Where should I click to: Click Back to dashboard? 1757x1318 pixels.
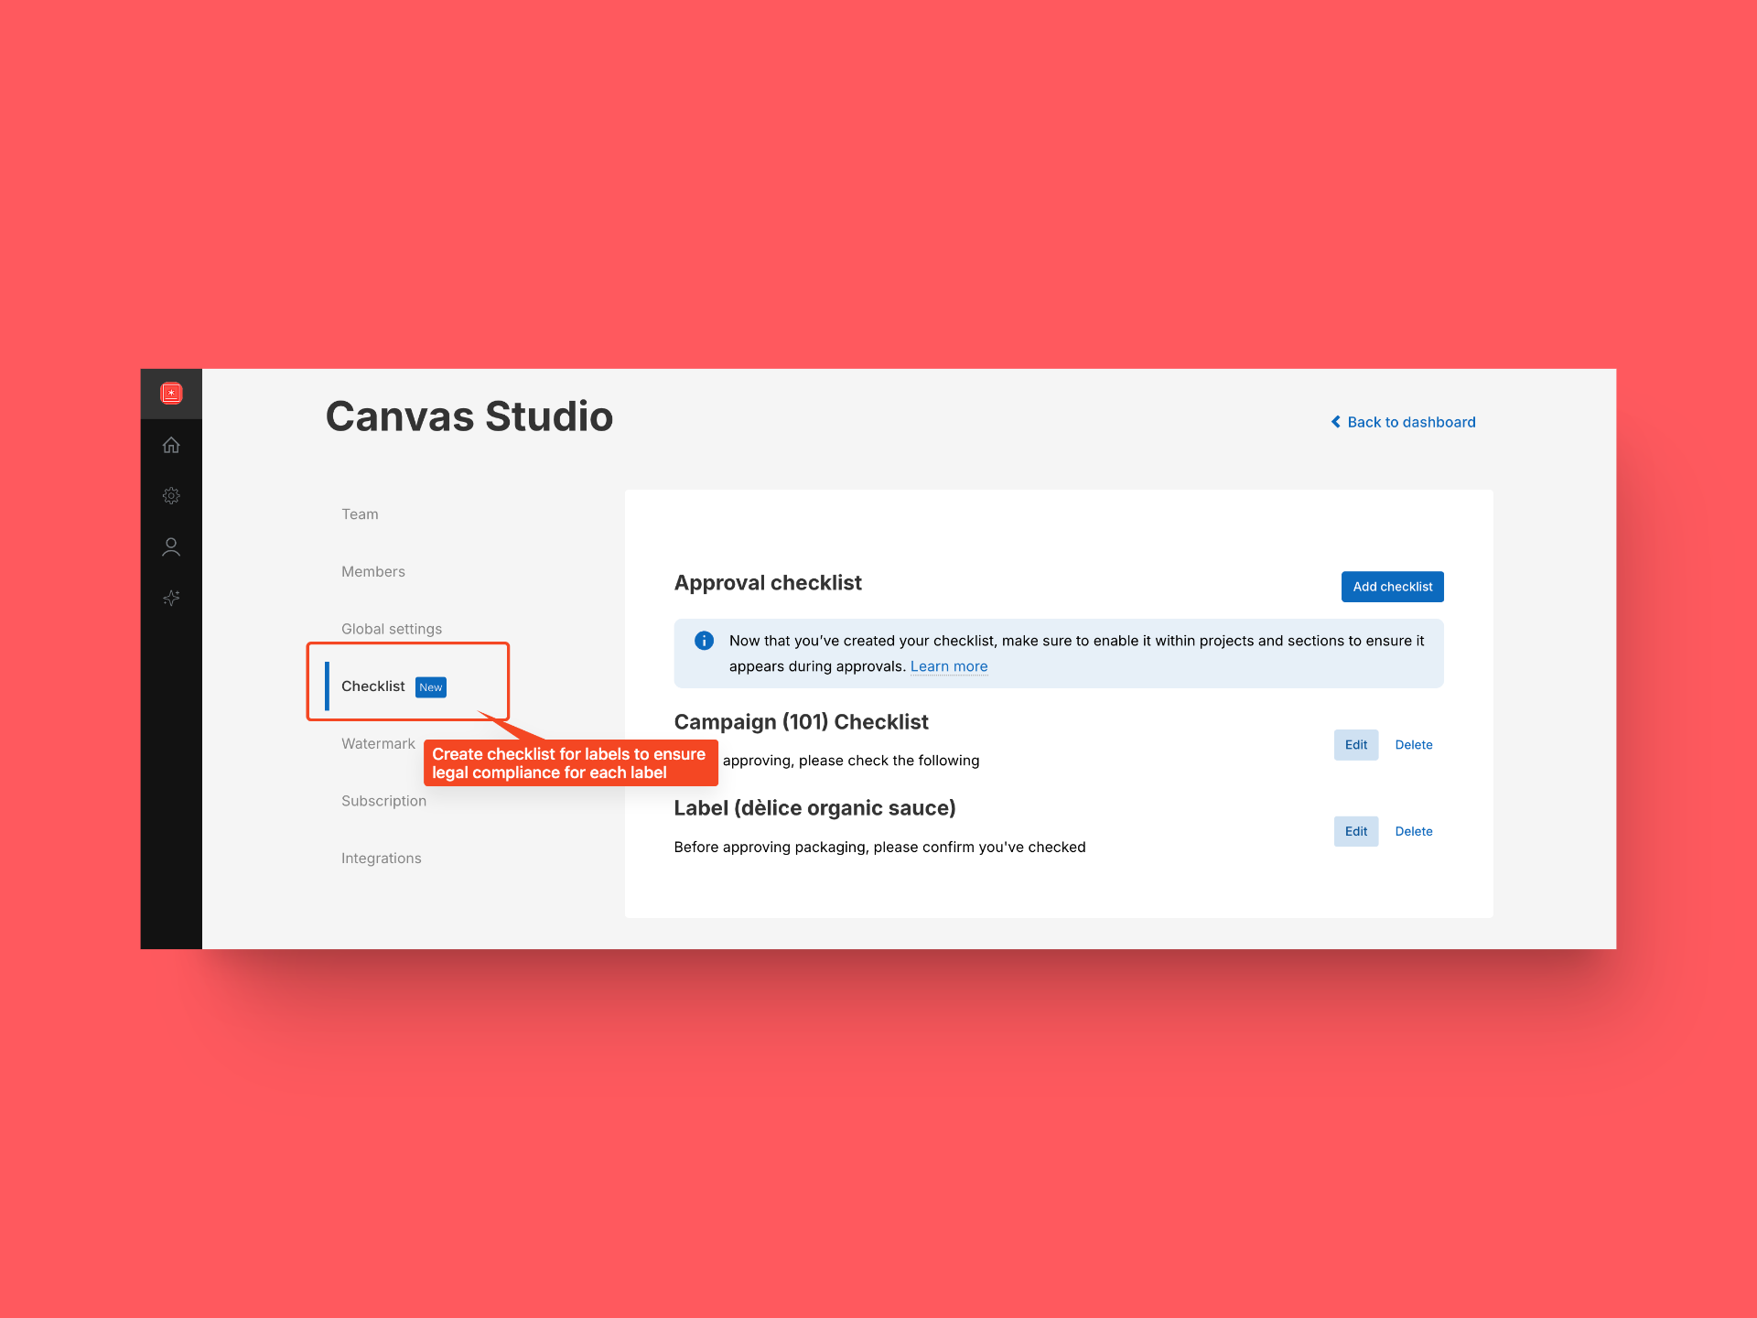1410,422
